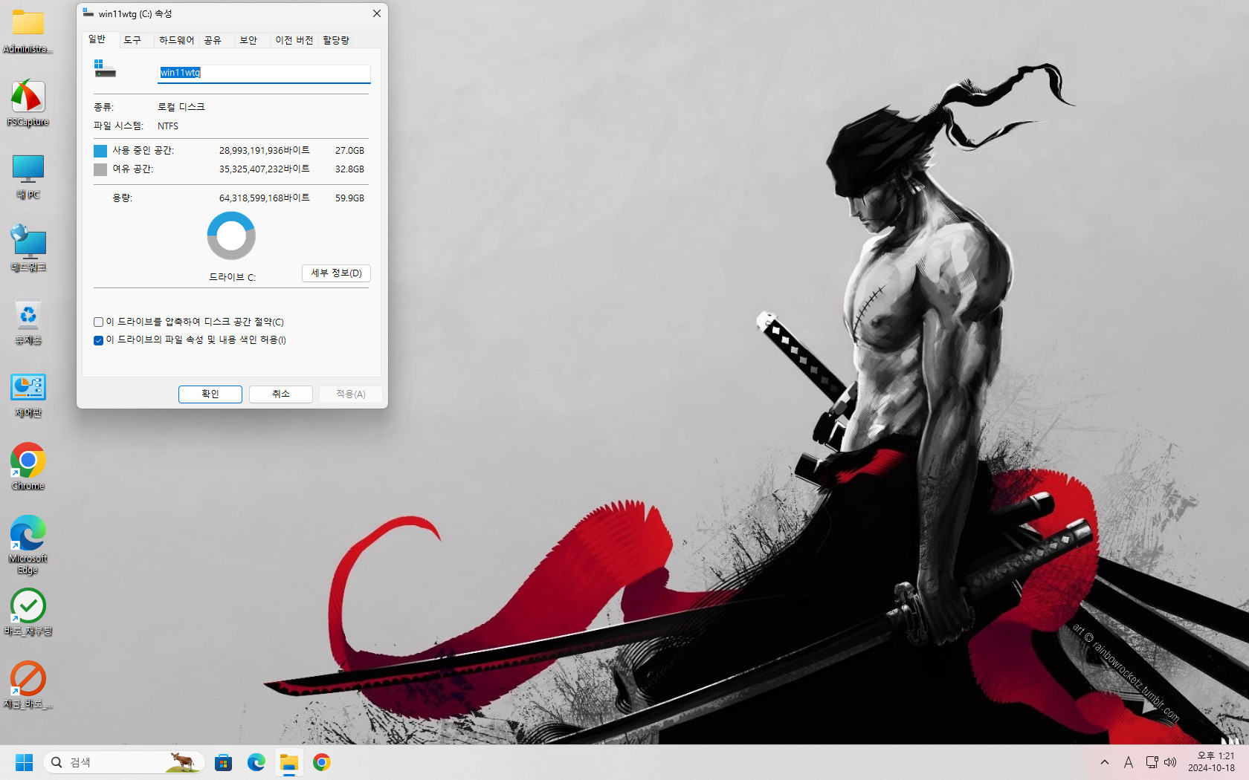1249x780 pixels.
Task: Switch to the 일반 tab
Action: 97,39
